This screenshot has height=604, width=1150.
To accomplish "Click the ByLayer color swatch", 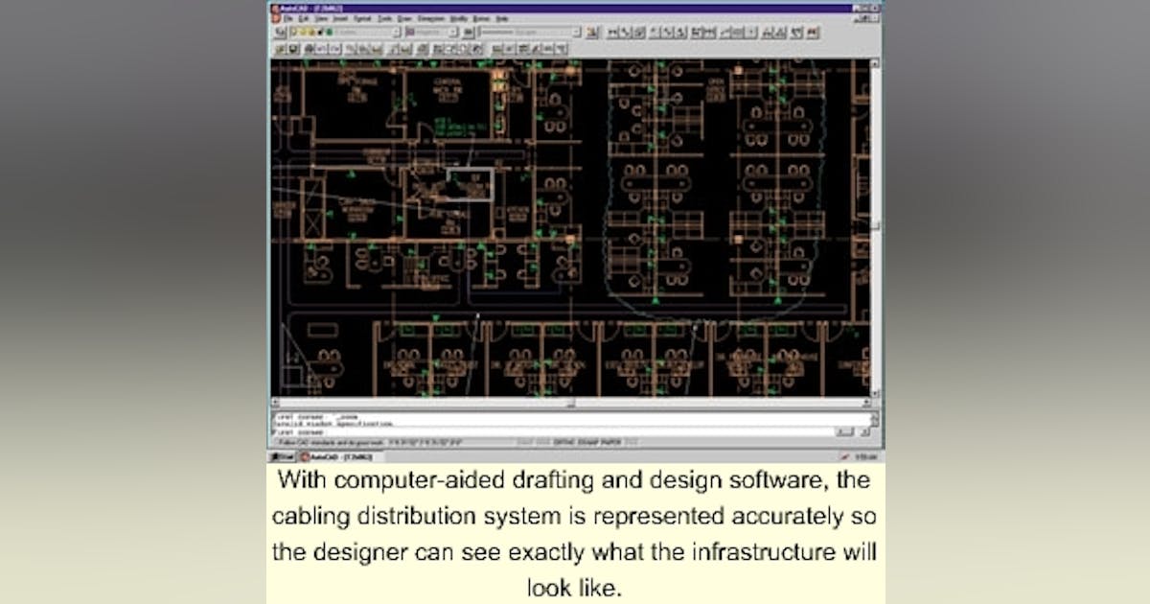I will 410,32.
